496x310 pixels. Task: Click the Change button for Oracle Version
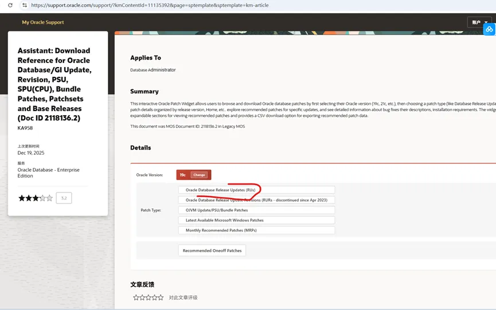point(199,175)
